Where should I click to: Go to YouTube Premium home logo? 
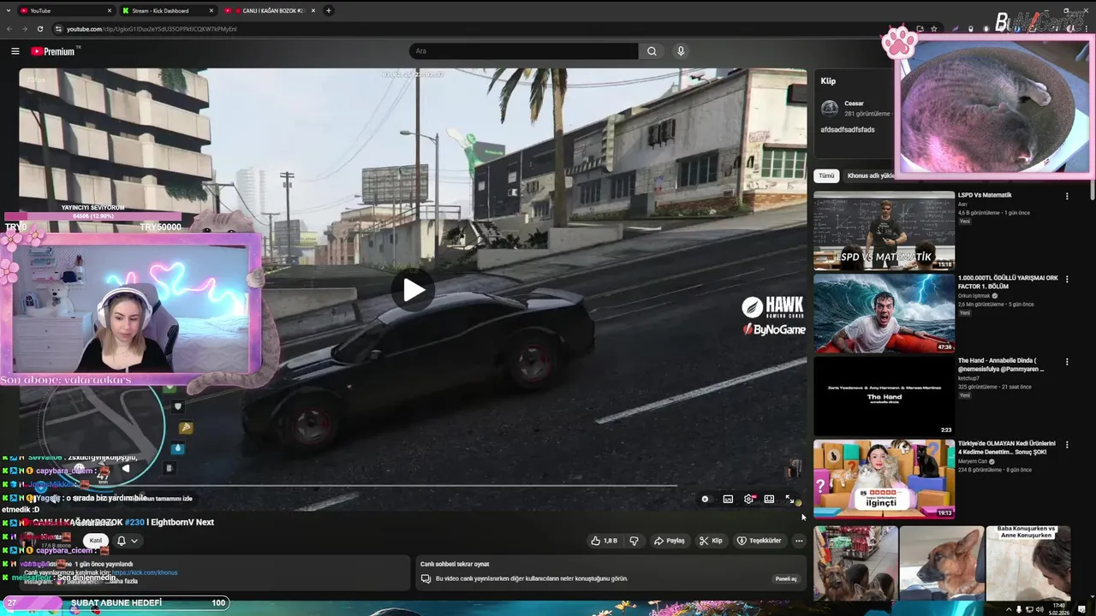click(54, 51)
